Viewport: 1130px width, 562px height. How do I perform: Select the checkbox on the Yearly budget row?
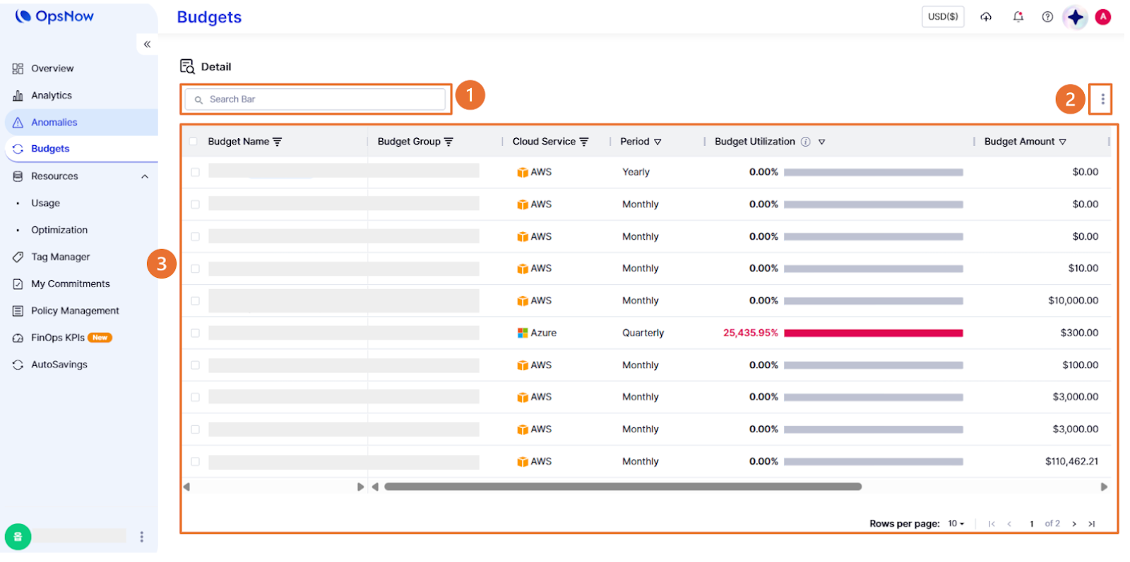(196, 172)
